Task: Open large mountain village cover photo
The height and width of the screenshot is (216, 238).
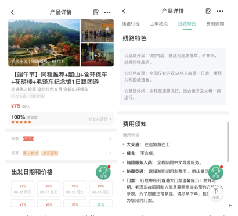Action: pos(44,43)
